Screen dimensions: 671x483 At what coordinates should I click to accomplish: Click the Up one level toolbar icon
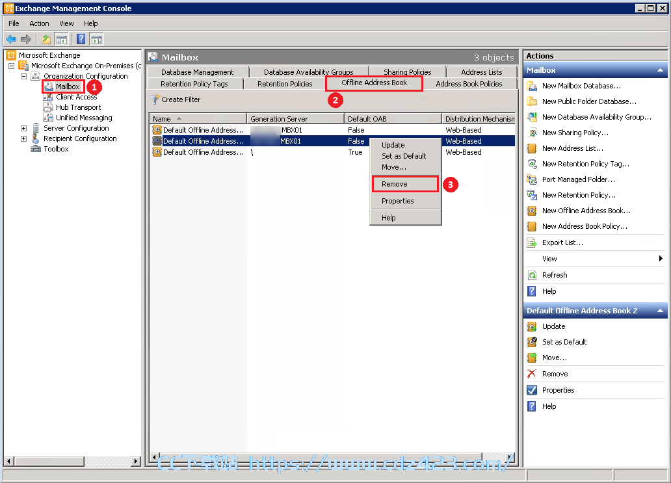46,40
